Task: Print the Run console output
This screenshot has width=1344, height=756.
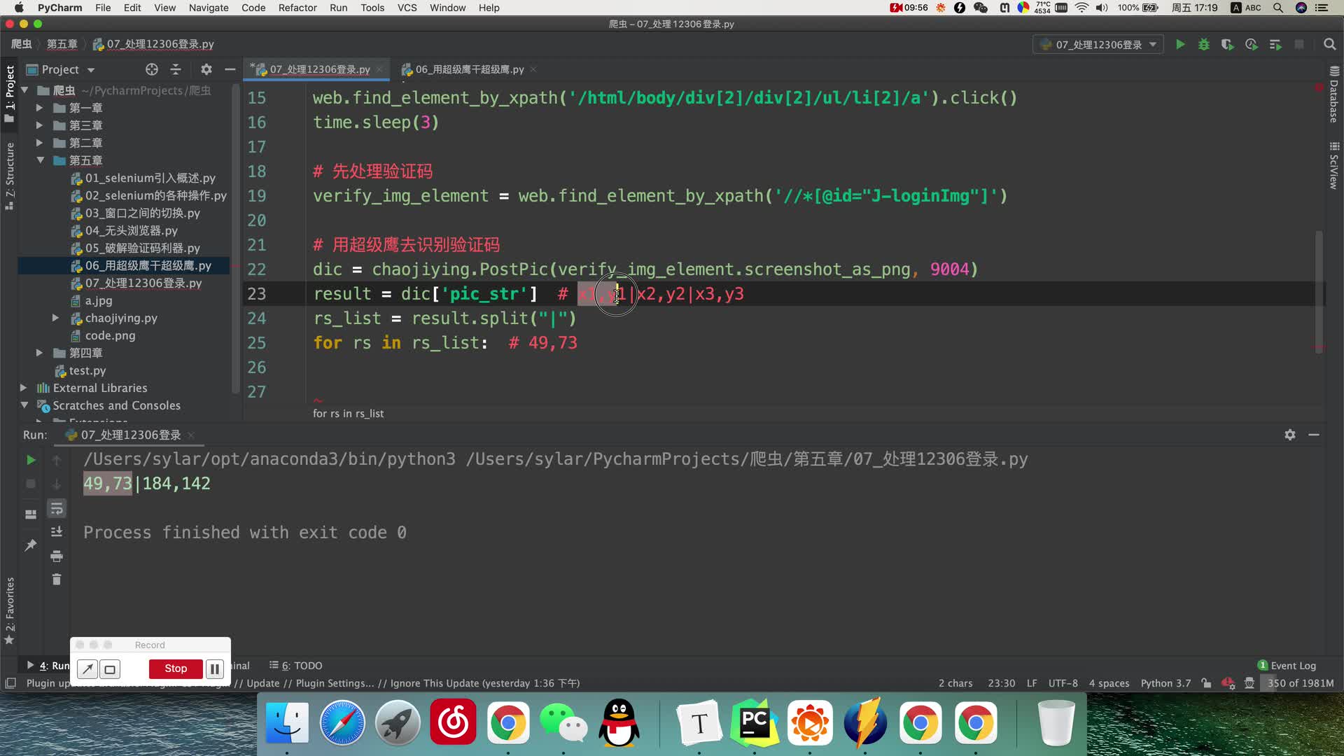Action: 57,556
